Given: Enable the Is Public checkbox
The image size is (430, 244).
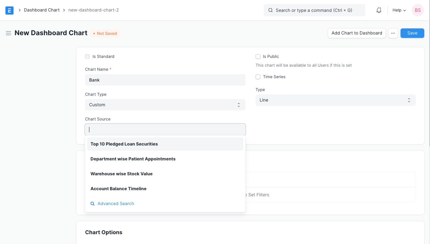Looking at the screenshot, I should tap(258, 57).
